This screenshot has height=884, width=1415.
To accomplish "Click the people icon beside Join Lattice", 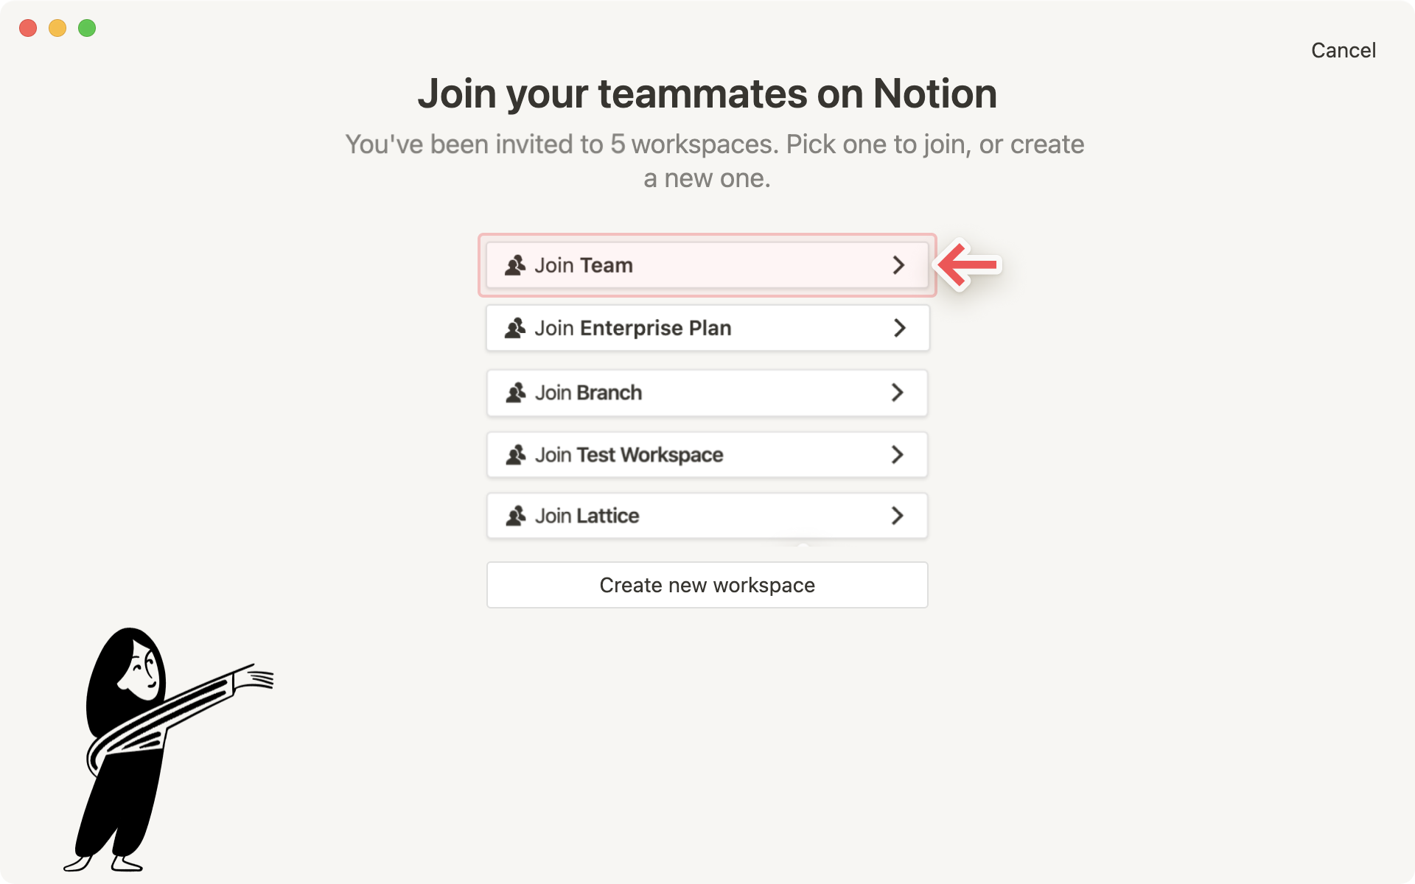I will click(x=516, y=516).
